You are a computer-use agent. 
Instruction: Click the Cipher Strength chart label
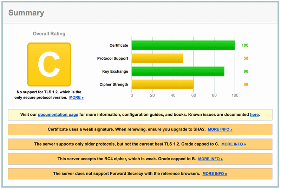[x=114, y=85]
